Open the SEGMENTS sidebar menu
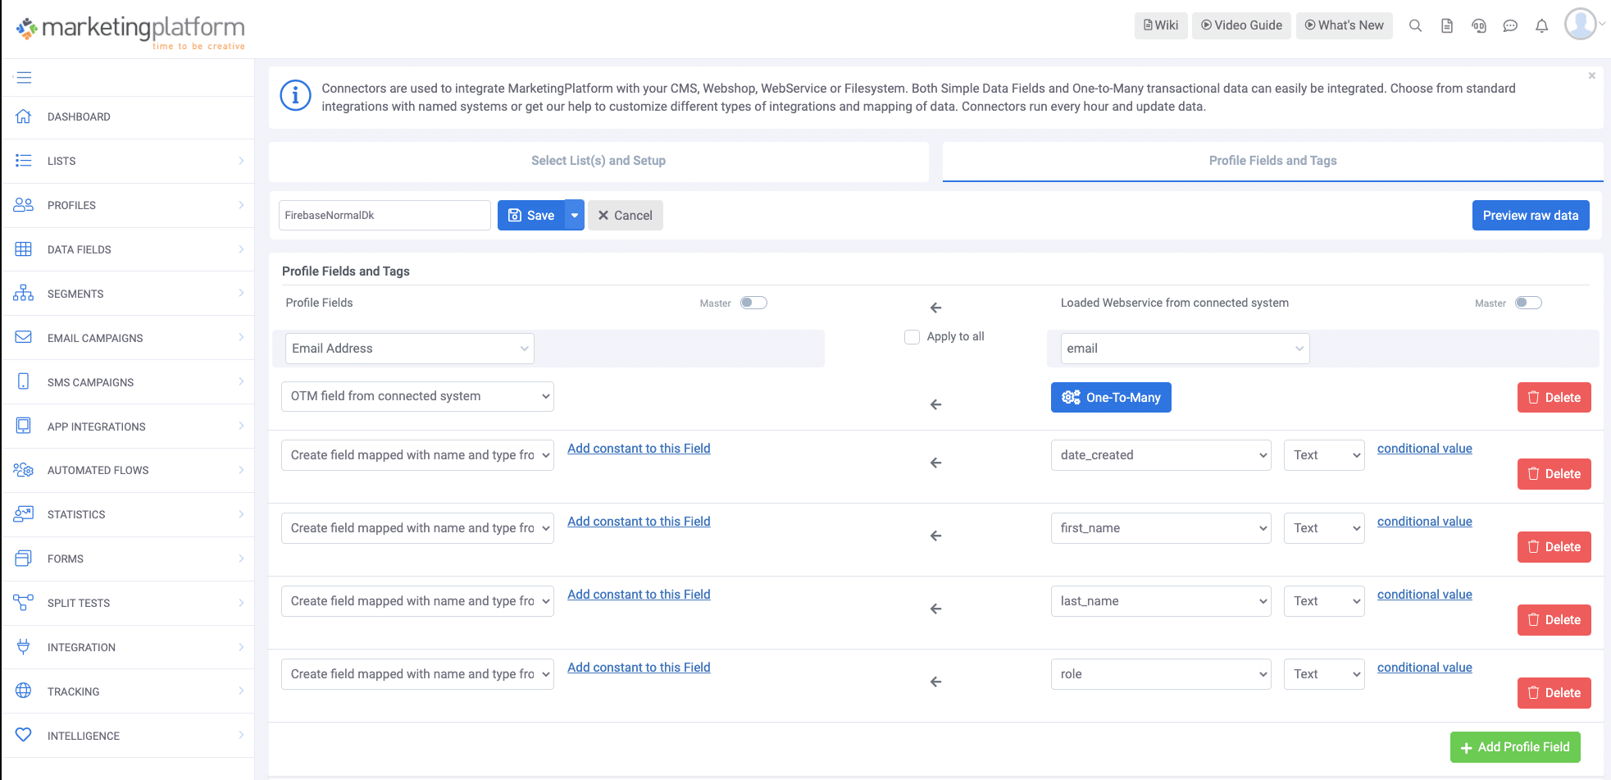Image resolution: width=1611 pixels, height=780 pixels. click(x=128, y=294)
